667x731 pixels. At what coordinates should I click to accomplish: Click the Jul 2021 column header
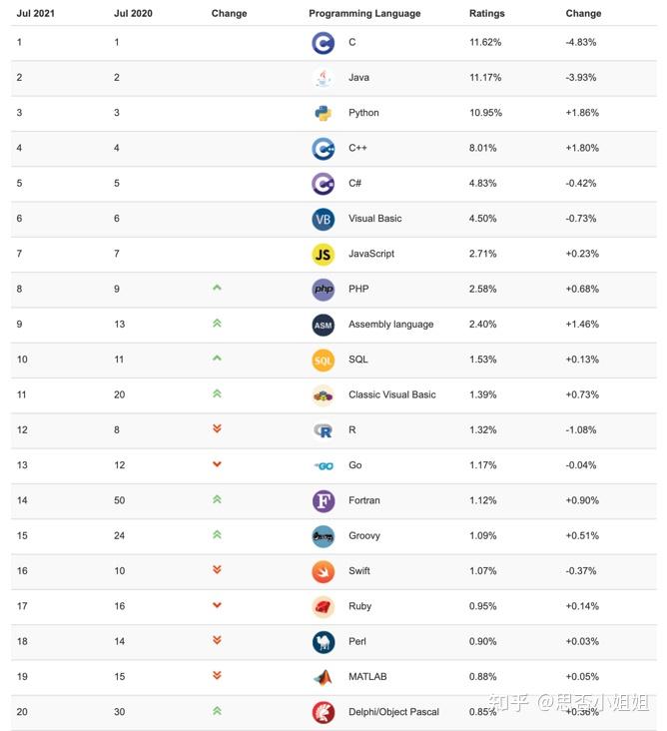click(x=35, y=14)
